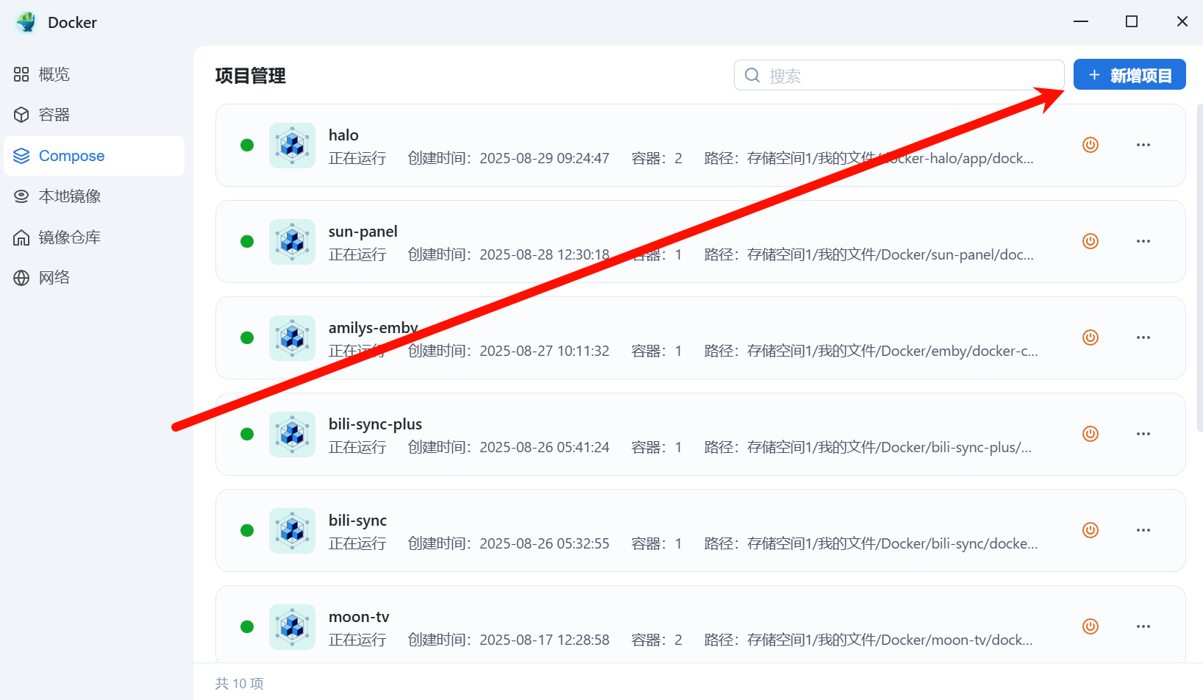This screenshot has height=700, width=1203.
Task: Open the amilys-emby project name
Action: 373,328
